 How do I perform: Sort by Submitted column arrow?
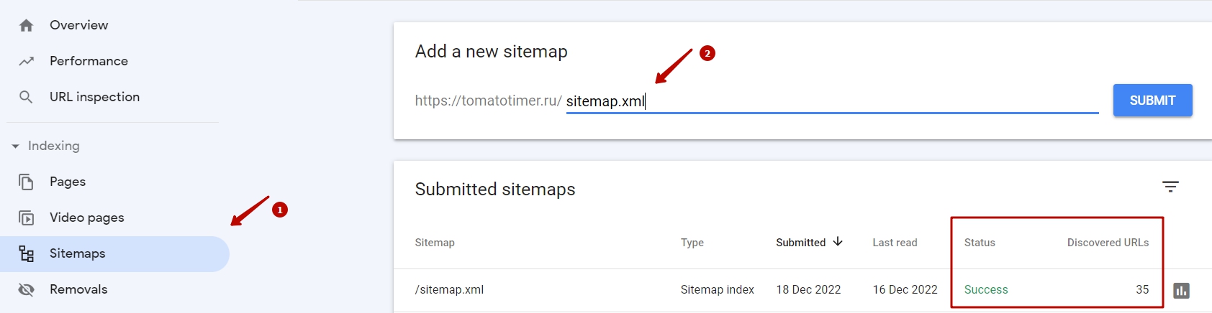[838, 242]
